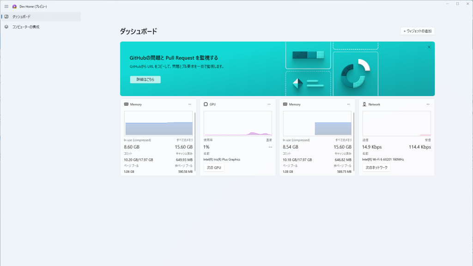Screen dimensions: 473x266
Task: Open more options on the second Memory widget
Action: click(x=348, y=104)
